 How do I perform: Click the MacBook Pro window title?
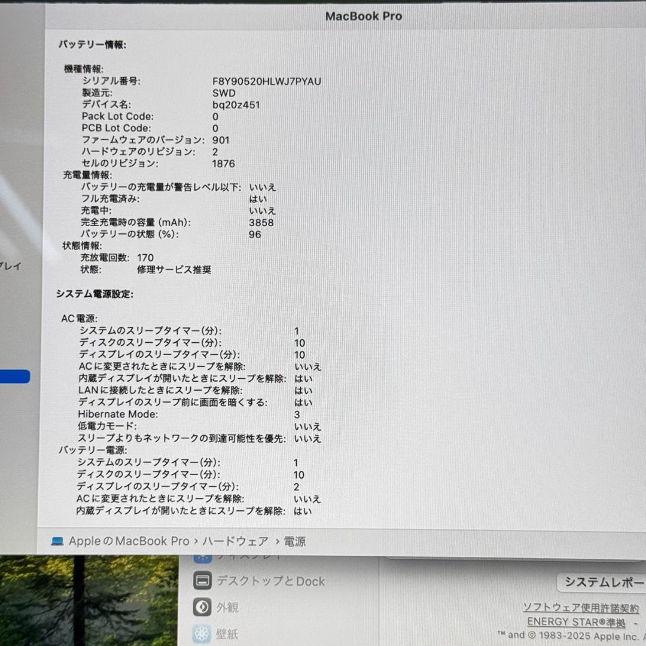coord(364,16)
